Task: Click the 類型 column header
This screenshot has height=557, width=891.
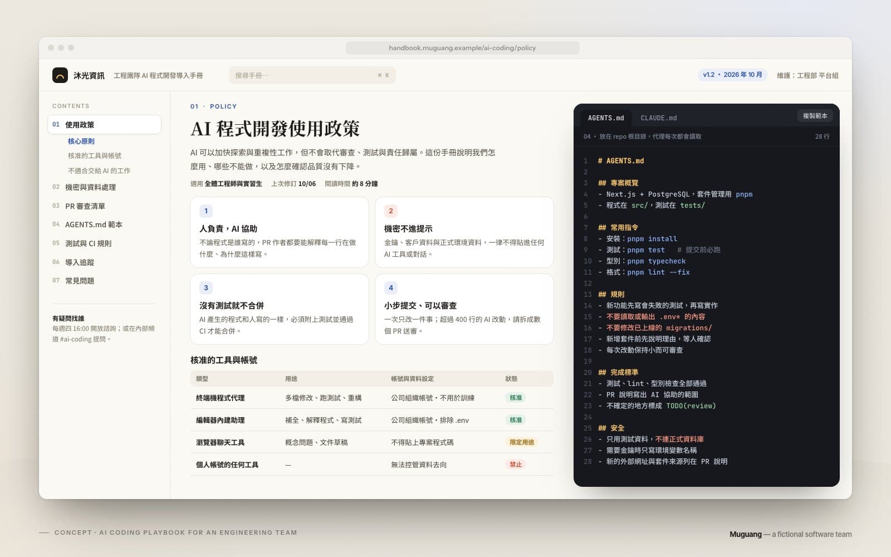Action: click(x=202, y=379)
